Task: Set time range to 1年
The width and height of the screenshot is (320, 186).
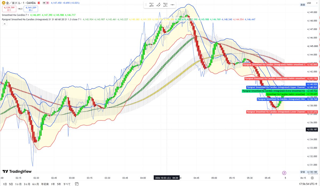Action: click(x=53, y=184)
